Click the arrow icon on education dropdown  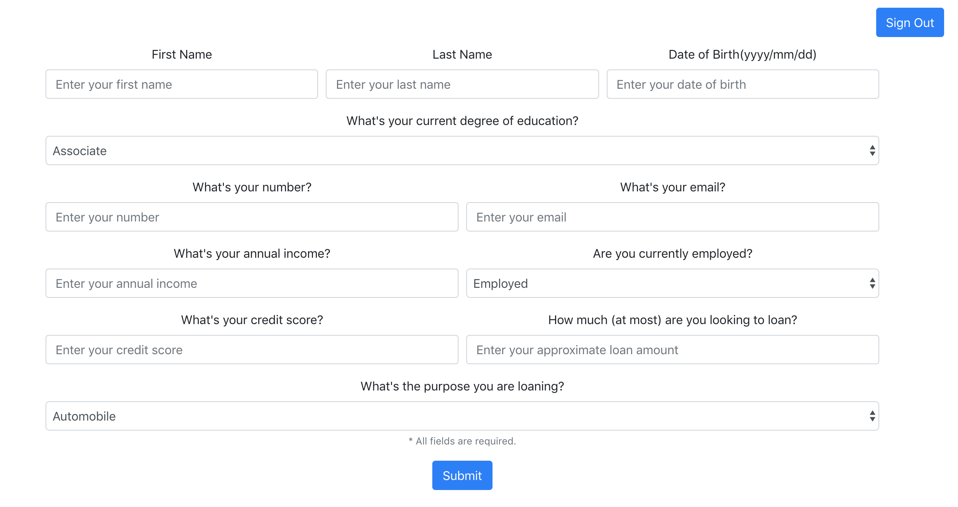(x=872, y=151)
